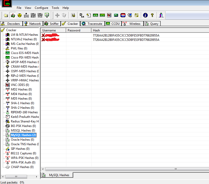The width and height of the screenshot is (209, 184).
Task: Select MSSQL Hashes (0) tree item
Action: pos(23,131)
